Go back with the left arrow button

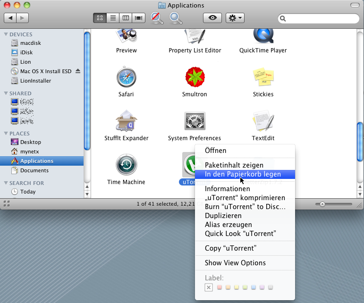[10, 18]
